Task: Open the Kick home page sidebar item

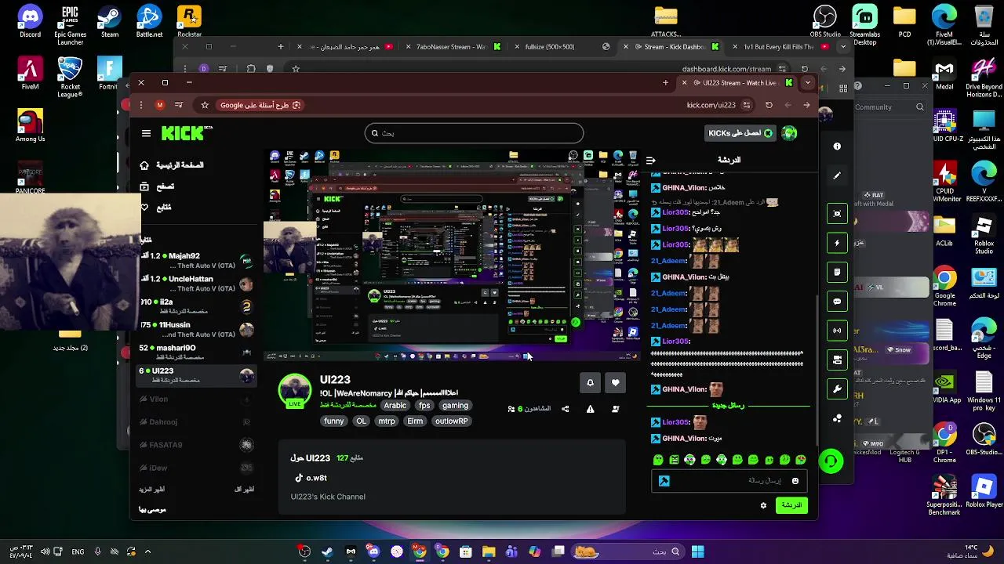Action: point(173,165)
